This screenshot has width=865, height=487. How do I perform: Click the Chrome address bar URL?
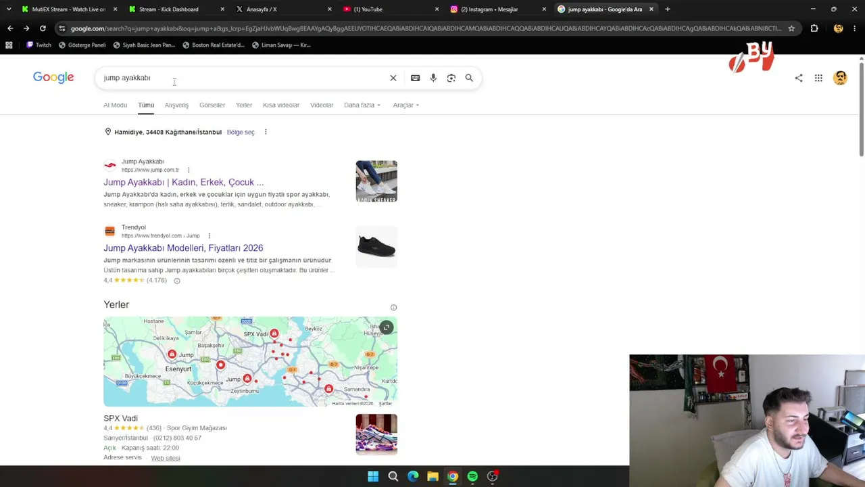click(x=426, y=28)
